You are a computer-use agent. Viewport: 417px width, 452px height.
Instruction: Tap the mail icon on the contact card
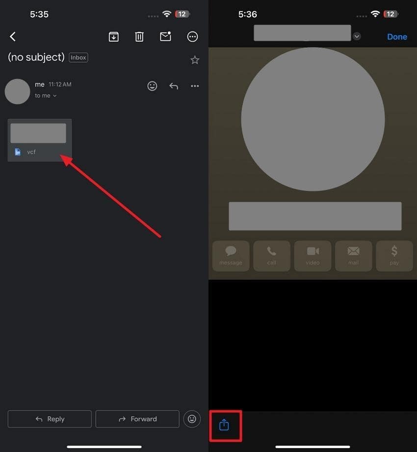click(353, 256)
